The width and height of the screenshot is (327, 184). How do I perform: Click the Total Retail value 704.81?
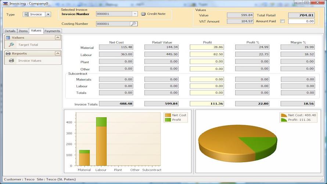(301, 15)
